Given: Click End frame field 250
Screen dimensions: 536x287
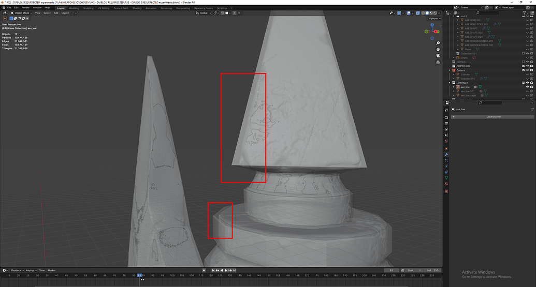Looking at the screenshot, I should tap(432, 270).
